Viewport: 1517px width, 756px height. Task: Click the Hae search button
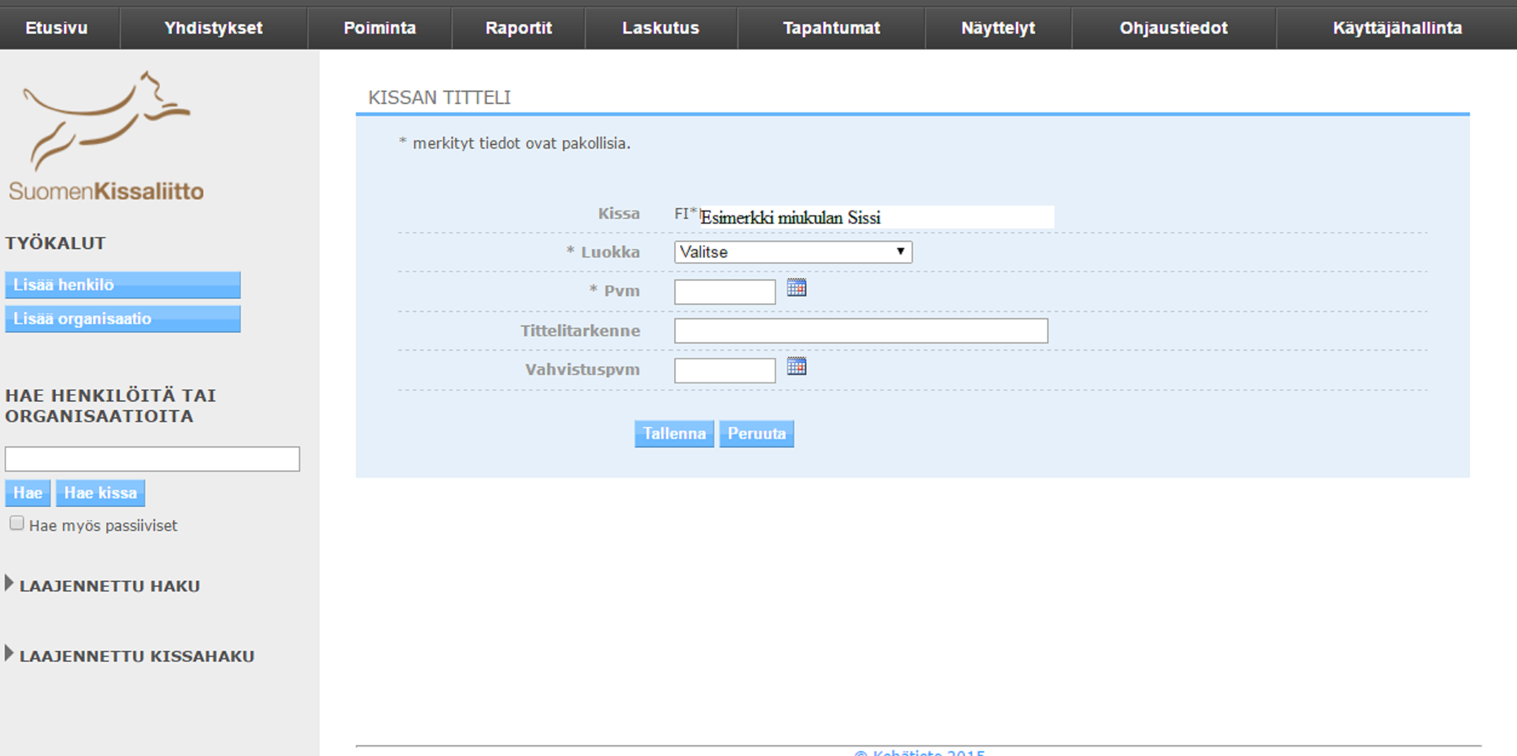[28, 493]
